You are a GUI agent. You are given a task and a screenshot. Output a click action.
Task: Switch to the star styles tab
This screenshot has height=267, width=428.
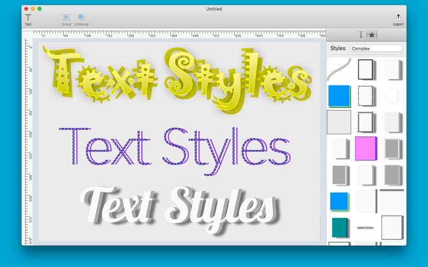(x=371, y=35)
